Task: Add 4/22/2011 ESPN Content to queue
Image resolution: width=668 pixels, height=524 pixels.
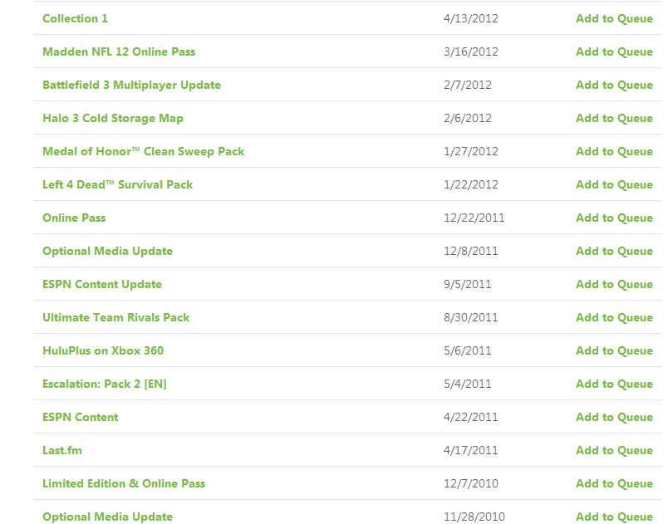Action: (614, 417)
